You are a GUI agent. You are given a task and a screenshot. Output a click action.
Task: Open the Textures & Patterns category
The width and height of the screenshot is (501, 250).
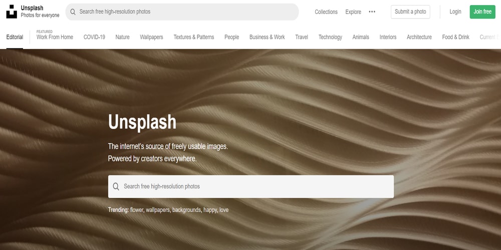[x=193, y=37]
